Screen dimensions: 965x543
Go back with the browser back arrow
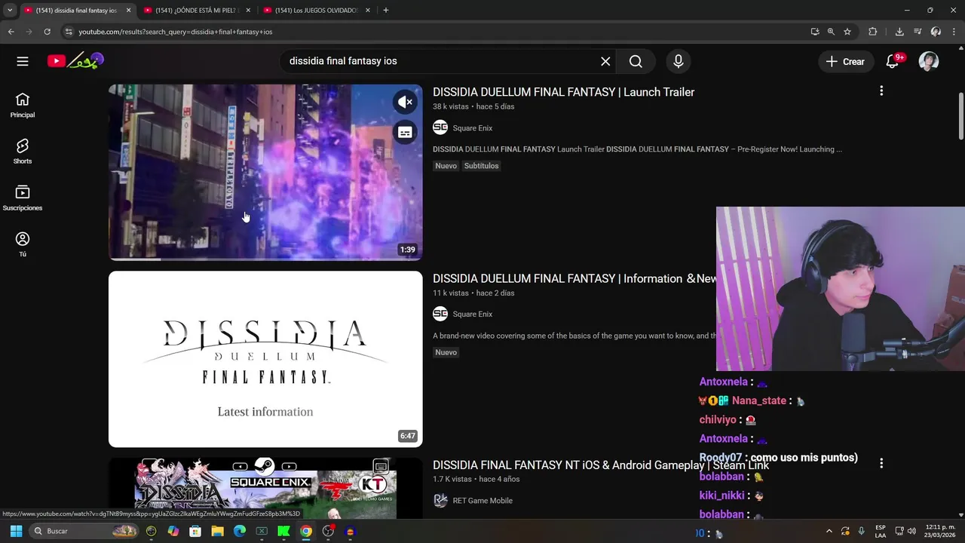coord(11,32)
